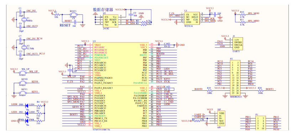Click the UART1 label under J3

[x=236, y=51]
